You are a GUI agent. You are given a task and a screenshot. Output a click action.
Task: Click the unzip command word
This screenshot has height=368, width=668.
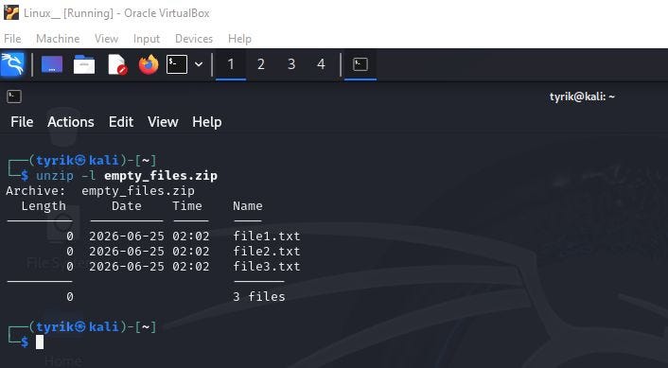tap(55, 175)
